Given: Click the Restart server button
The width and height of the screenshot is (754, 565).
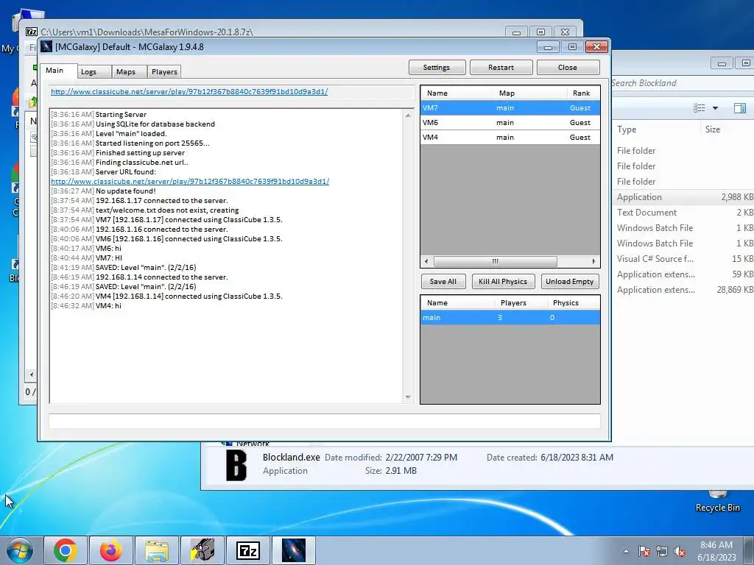Looking at the screenshot, I should (501, 67).
